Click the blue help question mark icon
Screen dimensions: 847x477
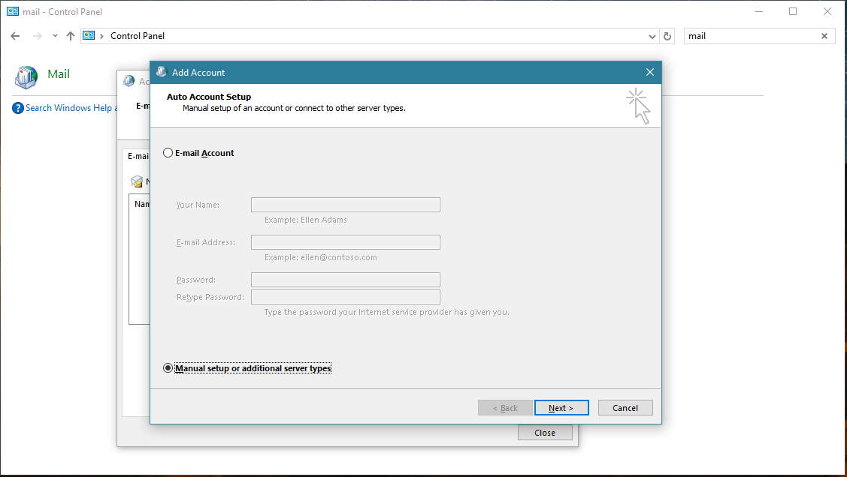click(18, 108)
